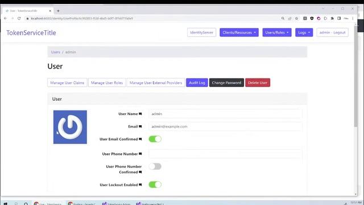Open Manage User Claims
Screen dimensions: 364x205
coord(67,83)
